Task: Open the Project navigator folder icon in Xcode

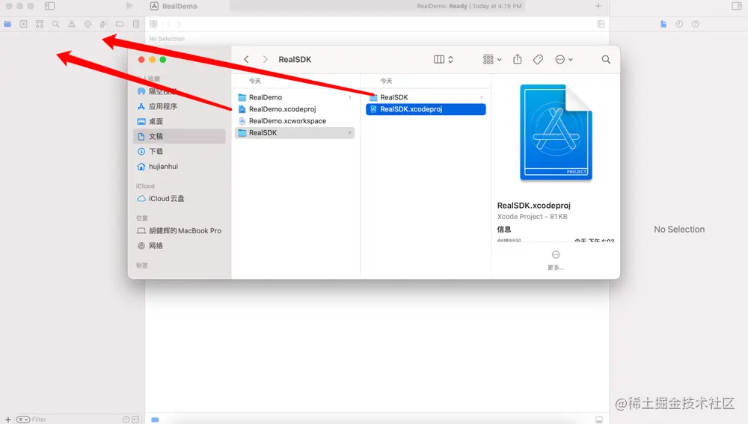Action: pyautogui.click(x=7, y=24)
